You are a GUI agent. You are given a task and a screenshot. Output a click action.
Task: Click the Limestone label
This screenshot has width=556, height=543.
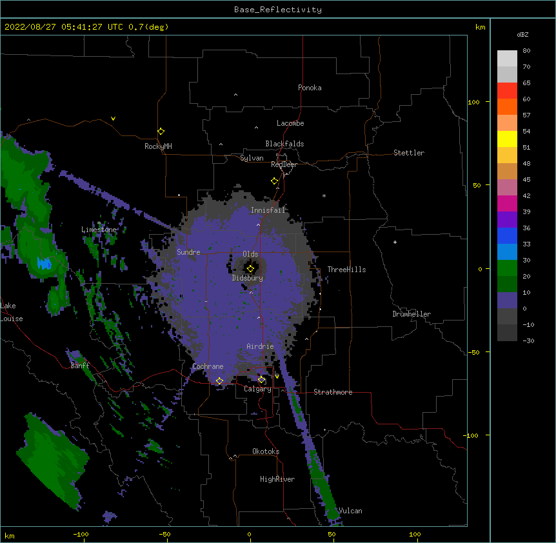point(99,230)
